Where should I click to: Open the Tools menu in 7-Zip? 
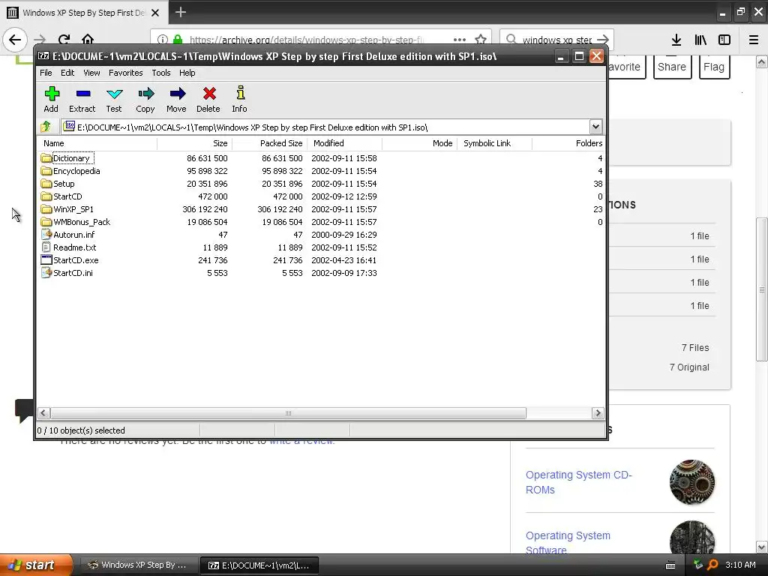[x=161, y=73]
